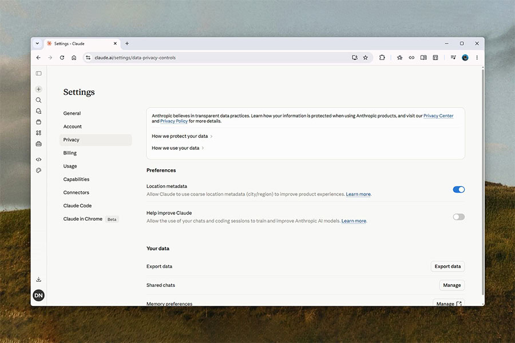Go back with browser back arrow
Image resolution: width=515 pixels, height=343 pixels.
(38, 58)
